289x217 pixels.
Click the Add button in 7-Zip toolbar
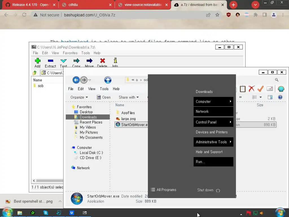coord(38,63)
